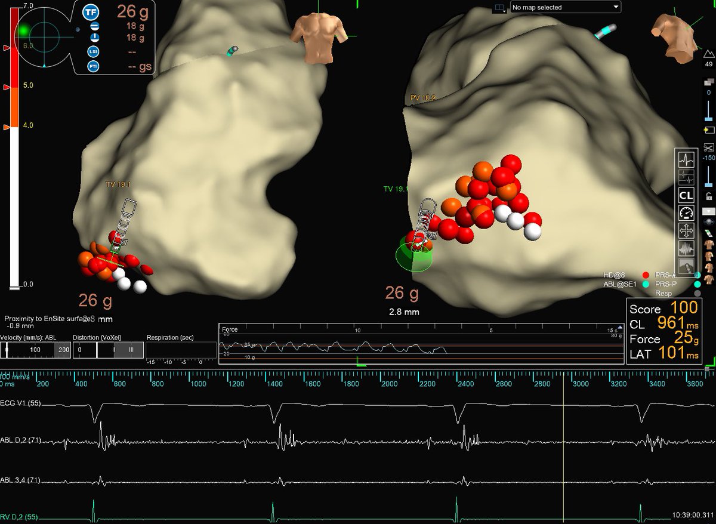
Task: Open the speedometer gauge tool
Action: [687, 213]
